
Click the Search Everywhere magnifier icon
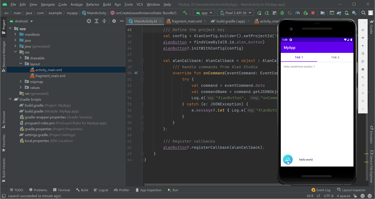click(x=363, y=13)
